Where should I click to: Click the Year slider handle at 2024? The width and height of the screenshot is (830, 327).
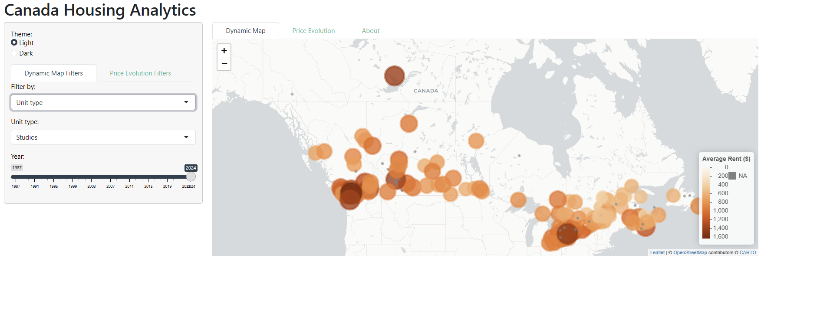point(191,177)
